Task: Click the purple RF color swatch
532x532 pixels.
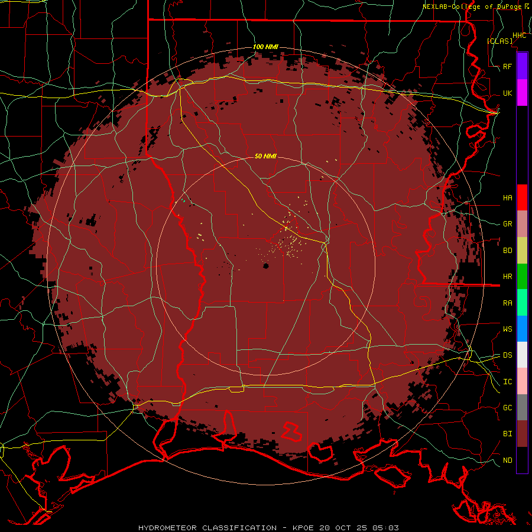Action: (522, 66)
